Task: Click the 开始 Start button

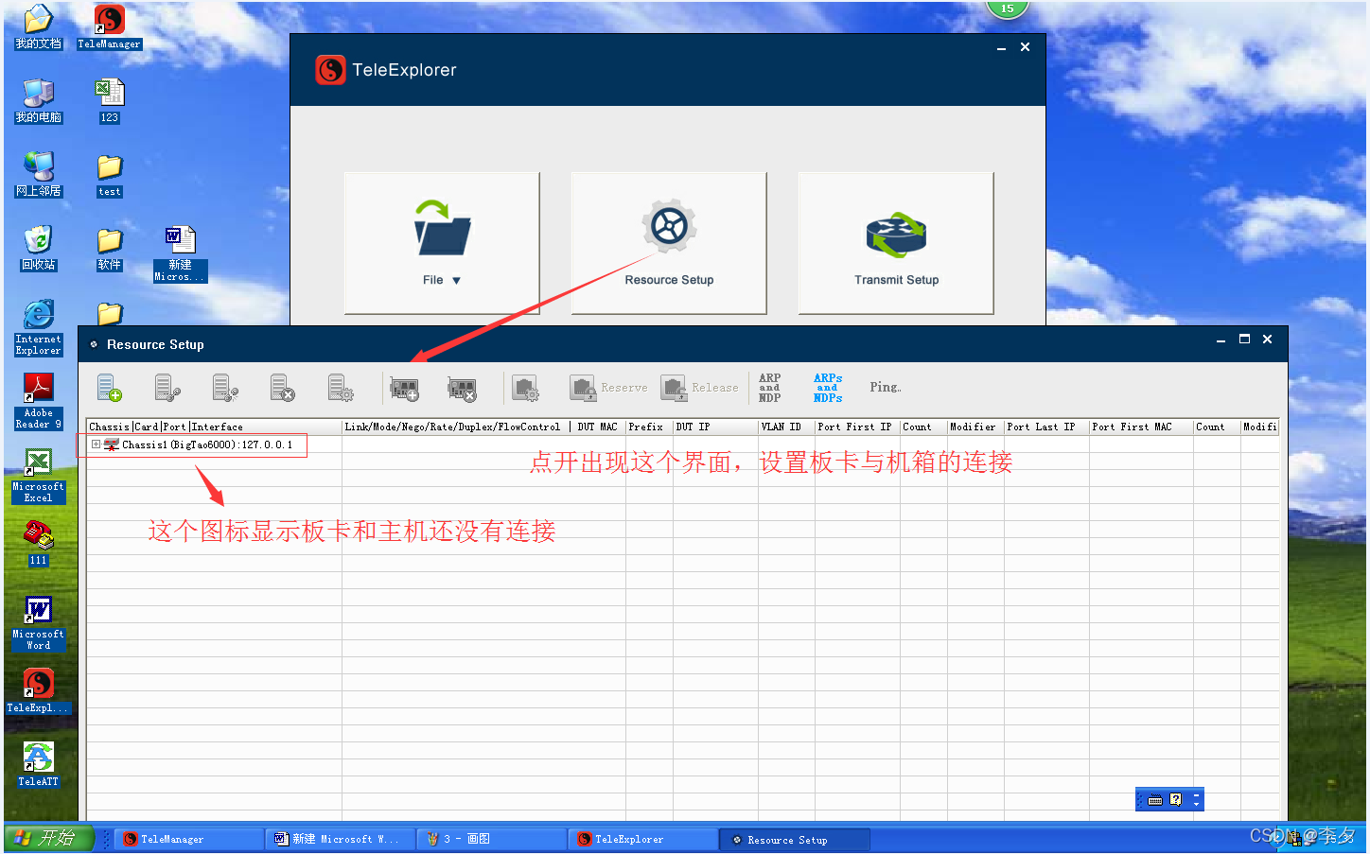Action: tap(48, 838)
